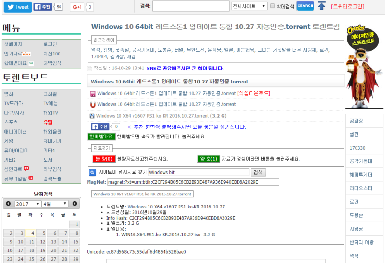Open the 도서 board
The height and width of the screenshot is (263, 387).
click(48, 160)
